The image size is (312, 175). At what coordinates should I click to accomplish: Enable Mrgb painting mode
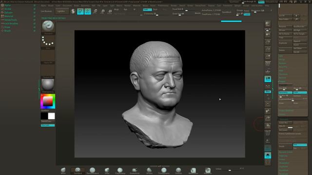click(x=117, y=10)
